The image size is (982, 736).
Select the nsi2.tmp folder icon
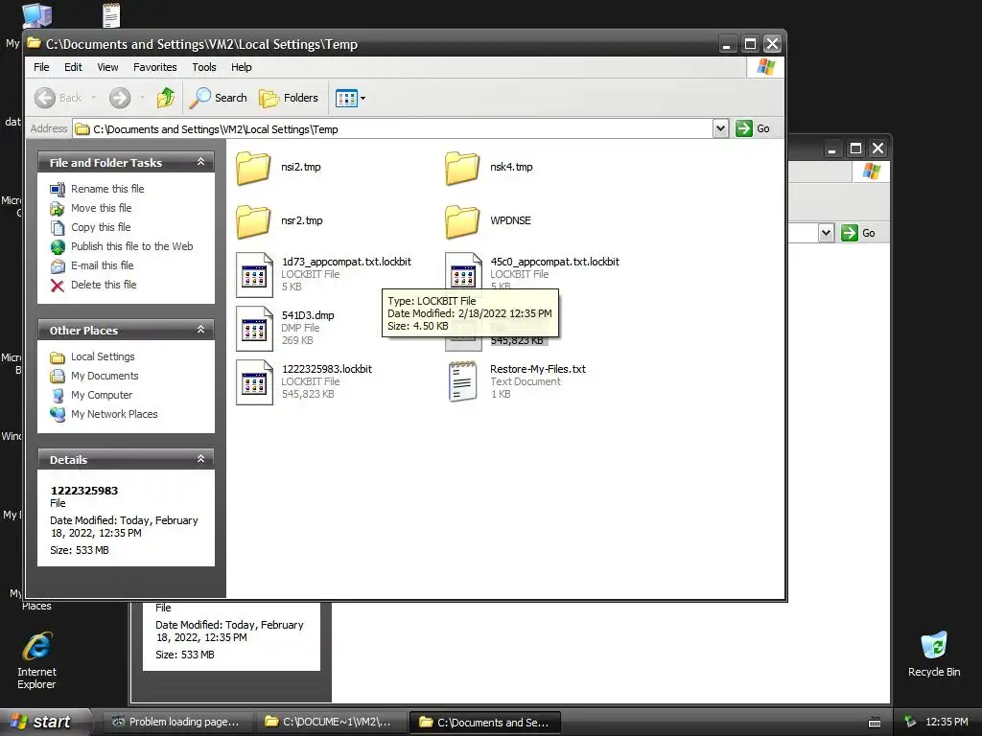click(253, 168)
